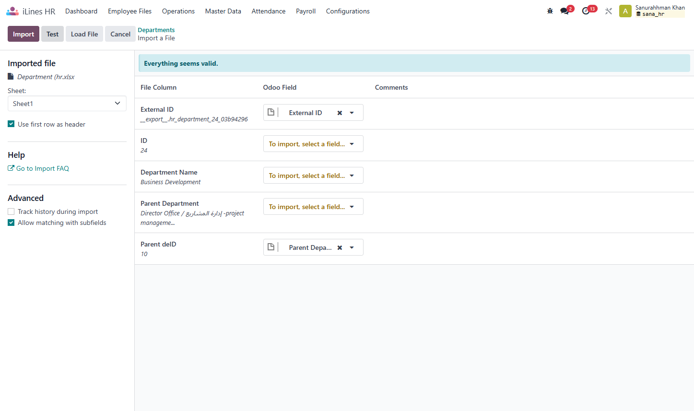
Task: Open the Master Data menu
Action: [x=223, y=11]
